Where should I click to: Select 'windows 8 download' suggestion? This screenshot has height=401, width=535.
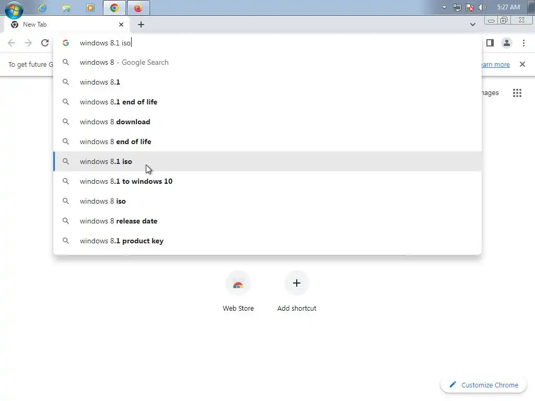click(x=267, y=122)
